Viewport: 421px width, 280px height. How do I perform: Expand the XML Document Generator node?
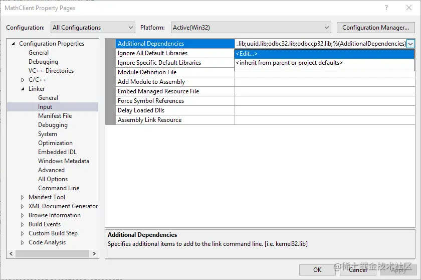coord(23,206)
